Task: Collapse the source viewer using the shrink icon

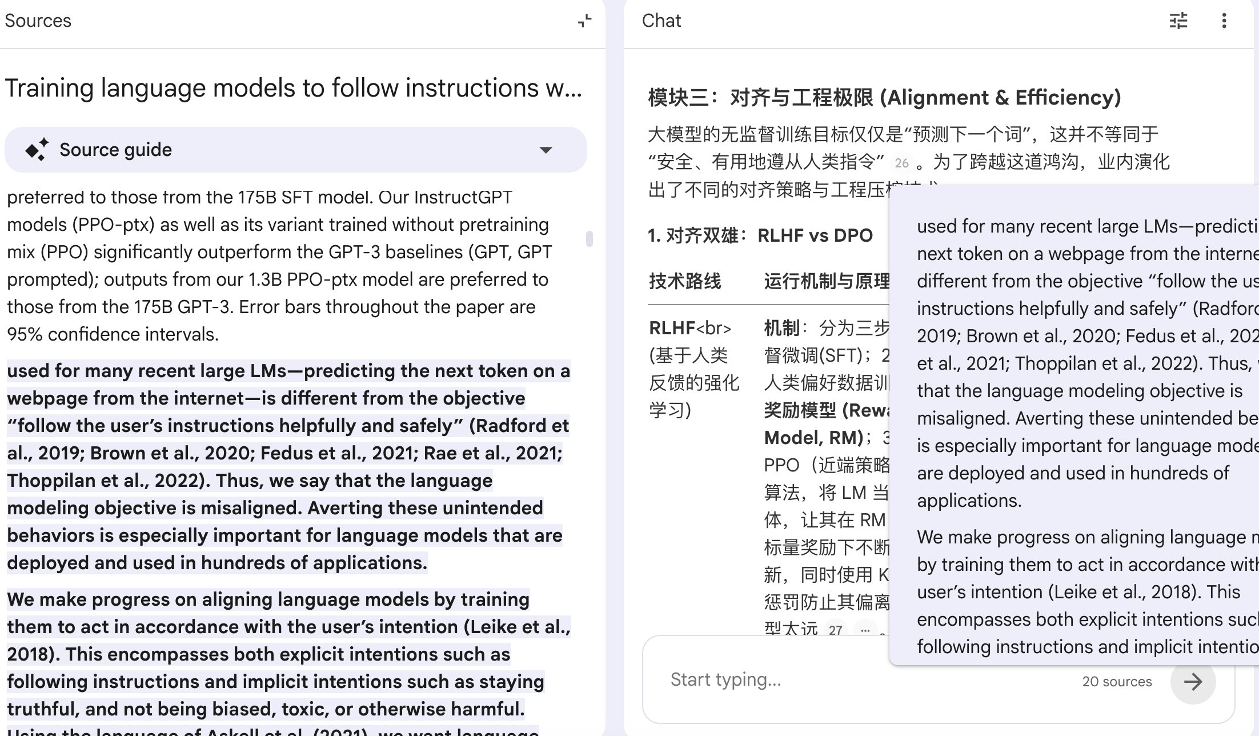Action: (x=584, y=21)
